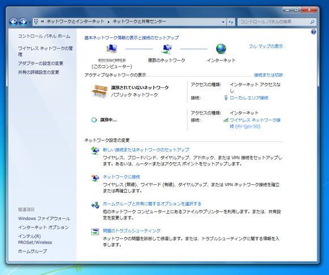Click the park bench network icon
The width and height of the screenshot is (329, 275).
point(99,91)
